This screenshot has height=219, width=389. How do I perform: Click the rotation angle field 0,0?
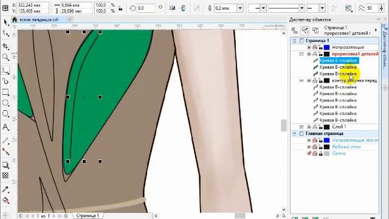click(146, 8)
